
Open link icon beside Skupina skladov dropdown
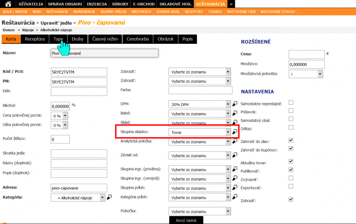[235, 132]
